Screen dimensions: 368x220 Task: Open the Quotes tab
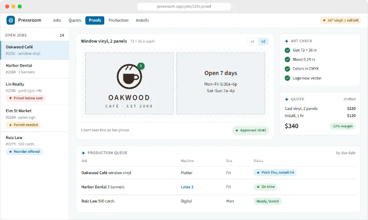click(75, 20)
